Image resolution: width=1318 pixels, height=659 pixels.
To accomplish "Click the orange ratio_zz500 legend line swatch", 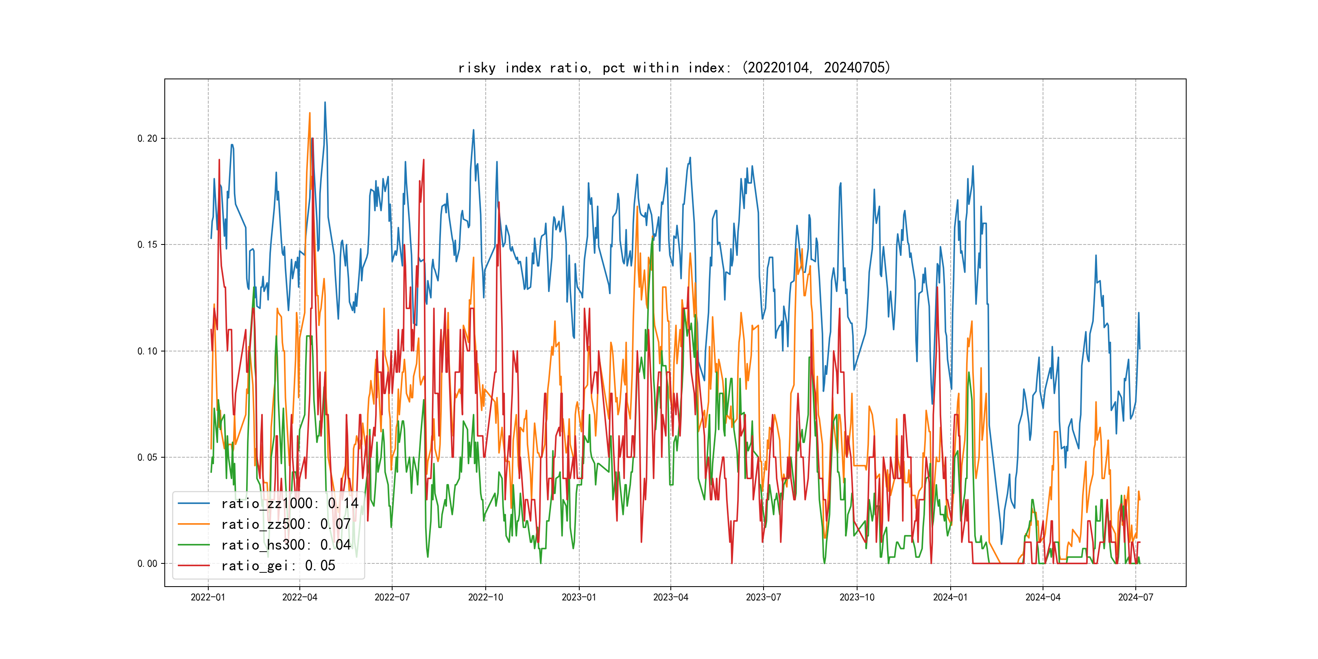I will 193,524.
